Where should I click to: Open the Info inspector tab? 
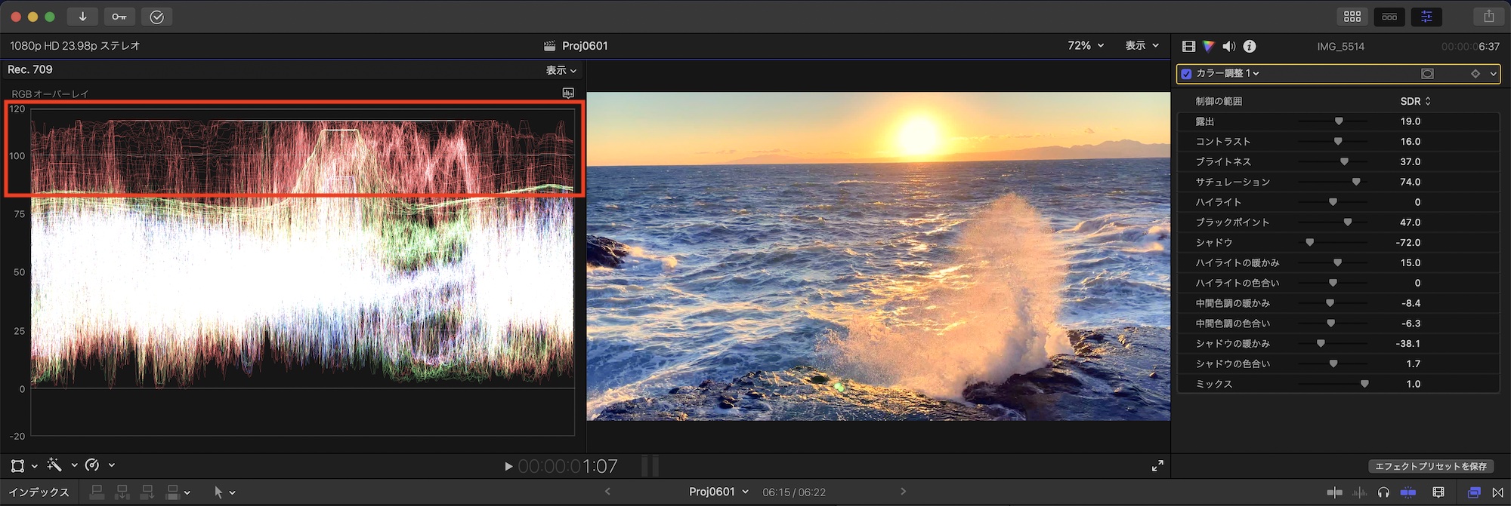pos(1250,46)
